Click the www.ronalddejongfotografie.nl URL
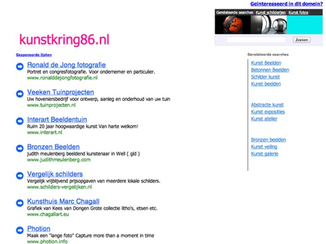 pos(62,78)
